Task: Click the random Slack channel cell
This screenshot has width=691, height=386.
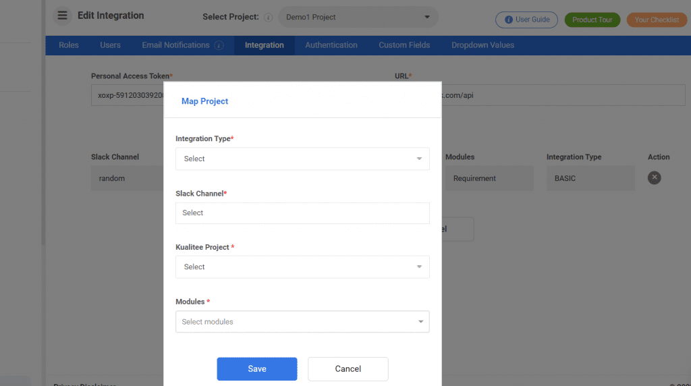Action: click(x=128, y=178)
